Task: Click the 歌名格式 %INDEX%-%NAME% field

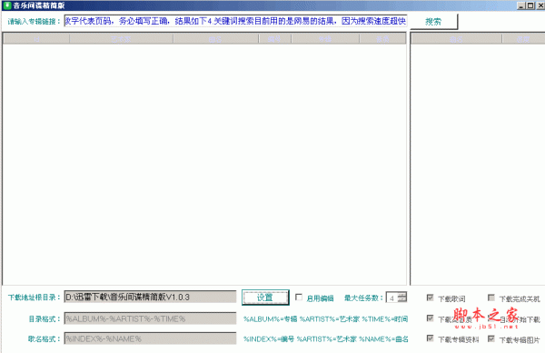Action: (150, 338)
